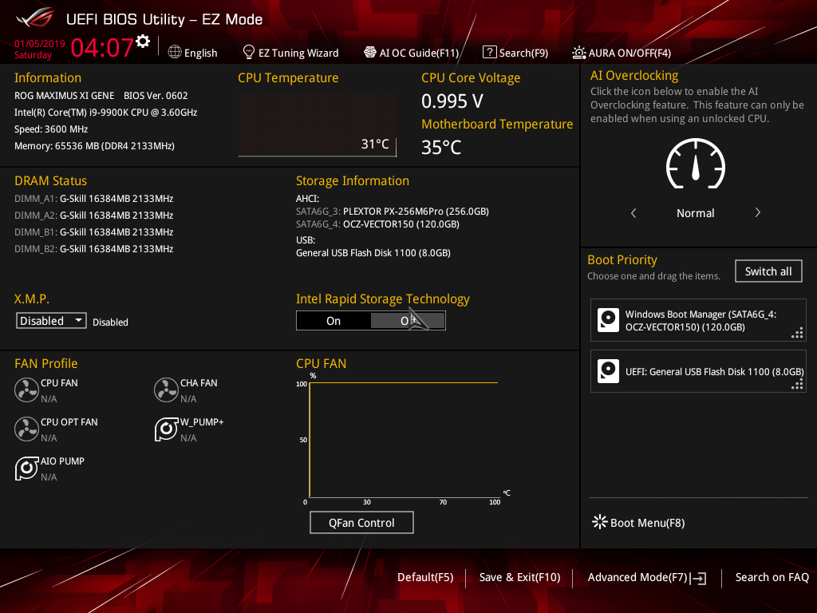Click the AIO PUMP fan icon
817x613 pixels.
(26, 468)
